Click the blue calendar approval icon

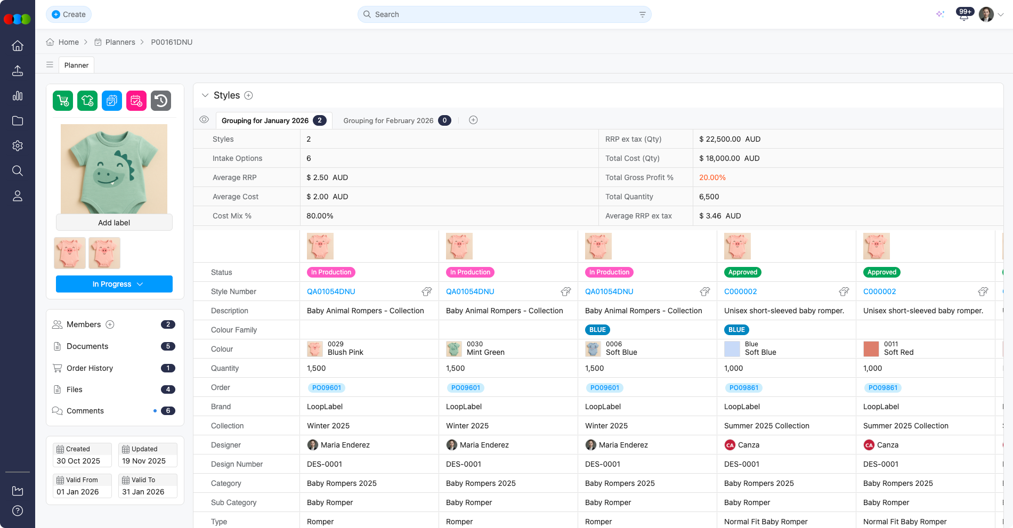coord(111,100)
